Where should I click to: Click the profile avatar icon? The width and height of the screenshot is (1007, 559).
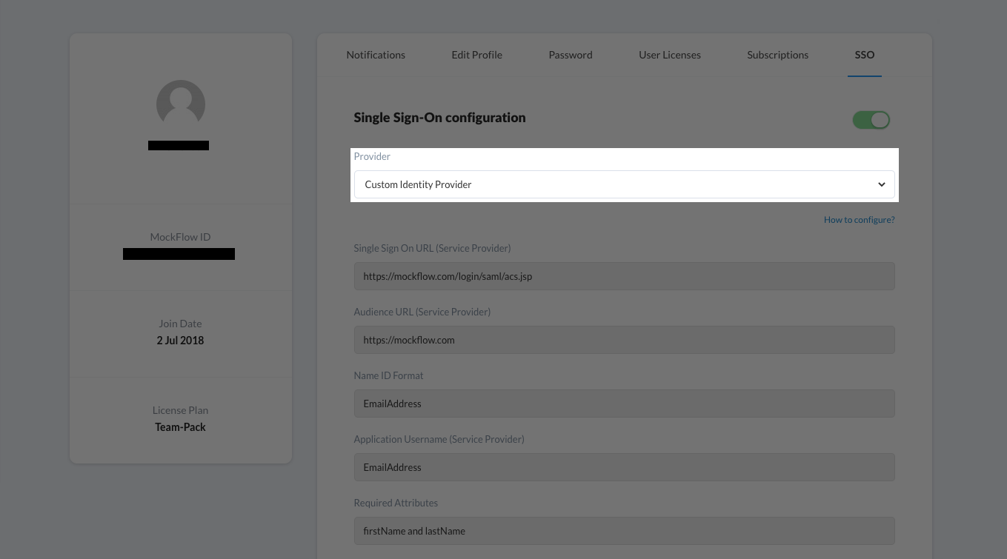pos(180,104)
